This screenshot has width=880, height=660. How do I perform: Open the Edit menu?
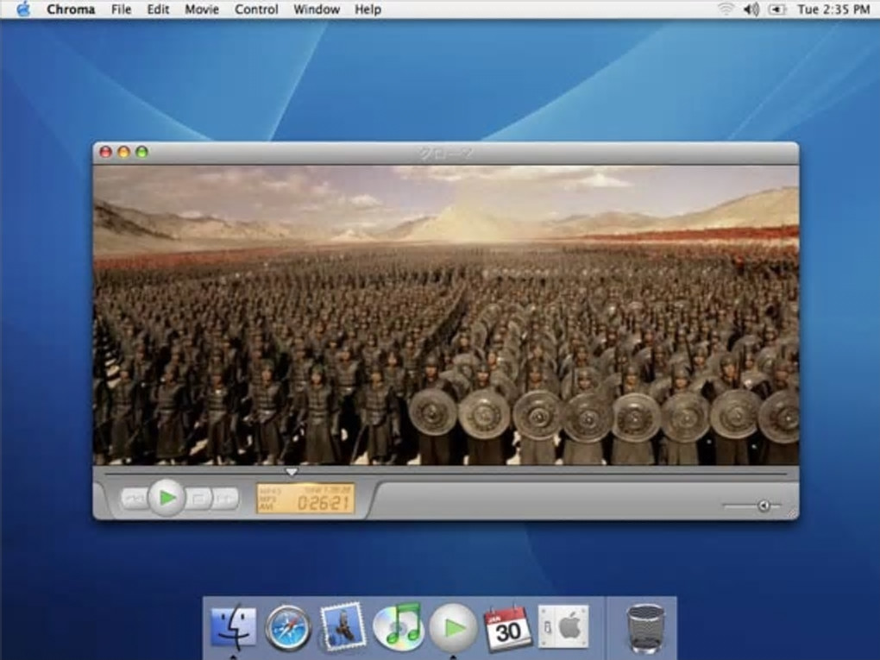tap(158, 9)
